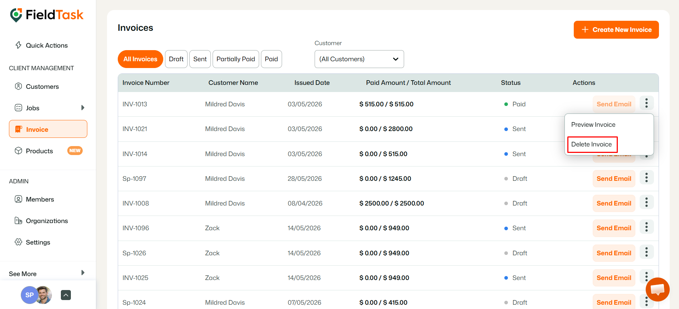The image size is (679, 309).
Task: Click the date 28/05/2026
Action: tap(305, 179)
